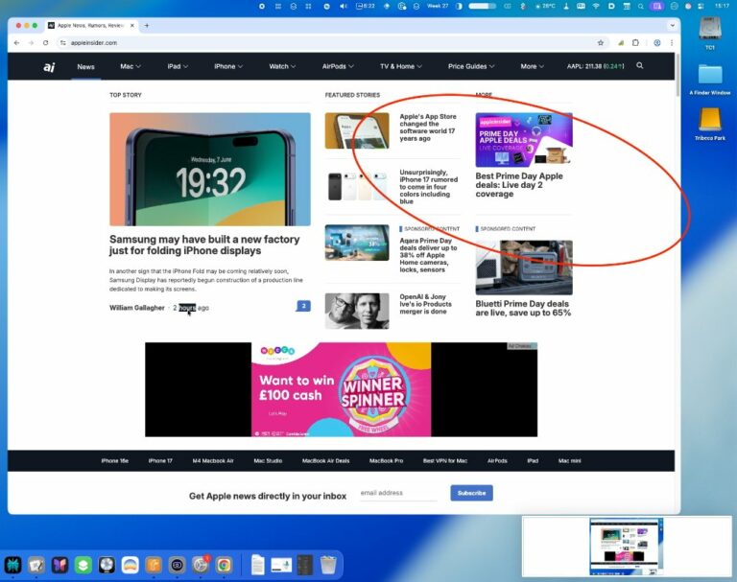
Task: Bookmark this page with the star icon
Action: (600, 43)
